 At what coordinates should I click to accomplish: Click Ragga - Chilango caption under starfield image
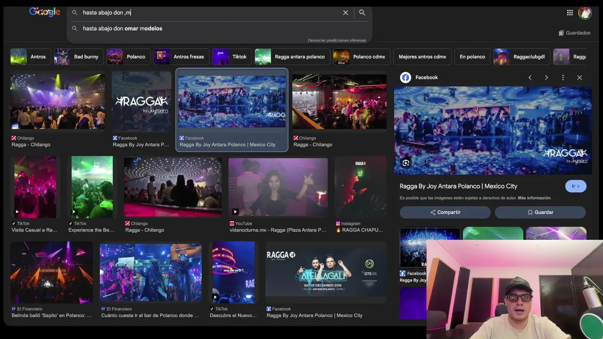pos(145,230)
